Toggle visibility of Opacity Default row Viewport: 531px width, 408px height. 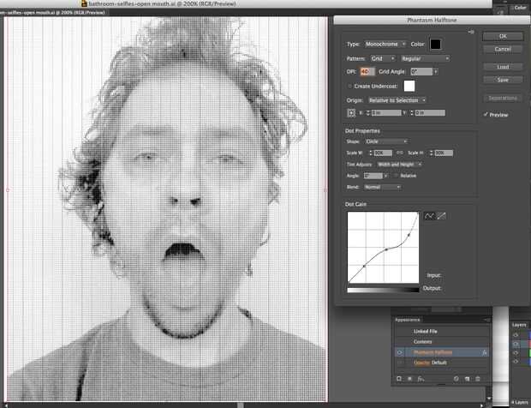[400, 363]
